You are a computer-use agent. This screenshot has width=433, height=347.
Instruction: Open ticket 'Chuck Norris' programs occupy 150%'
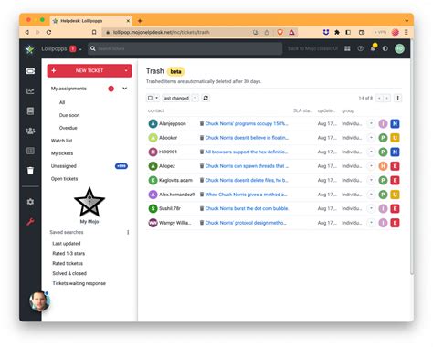coord(247,123)
